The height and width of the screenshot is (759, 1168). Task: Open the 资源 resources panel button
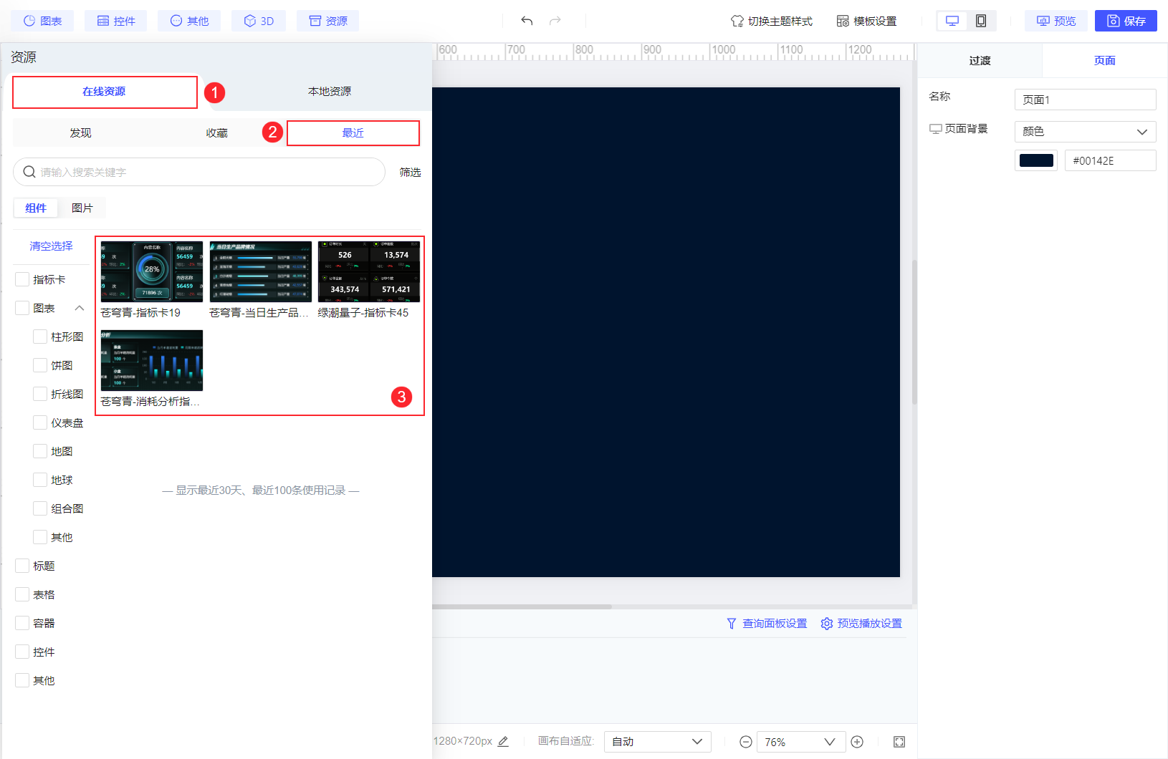(327, 21)
